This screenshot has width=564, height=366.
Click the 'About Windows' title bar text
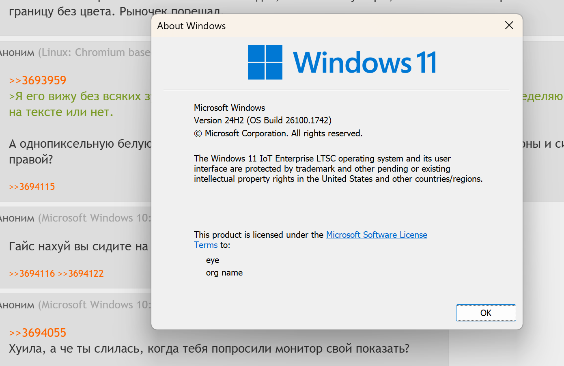[x=192, y=26]
